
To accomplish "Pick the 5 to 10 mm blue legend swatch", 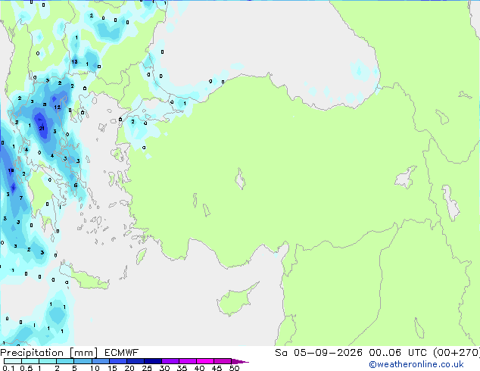I will (83, 361).
